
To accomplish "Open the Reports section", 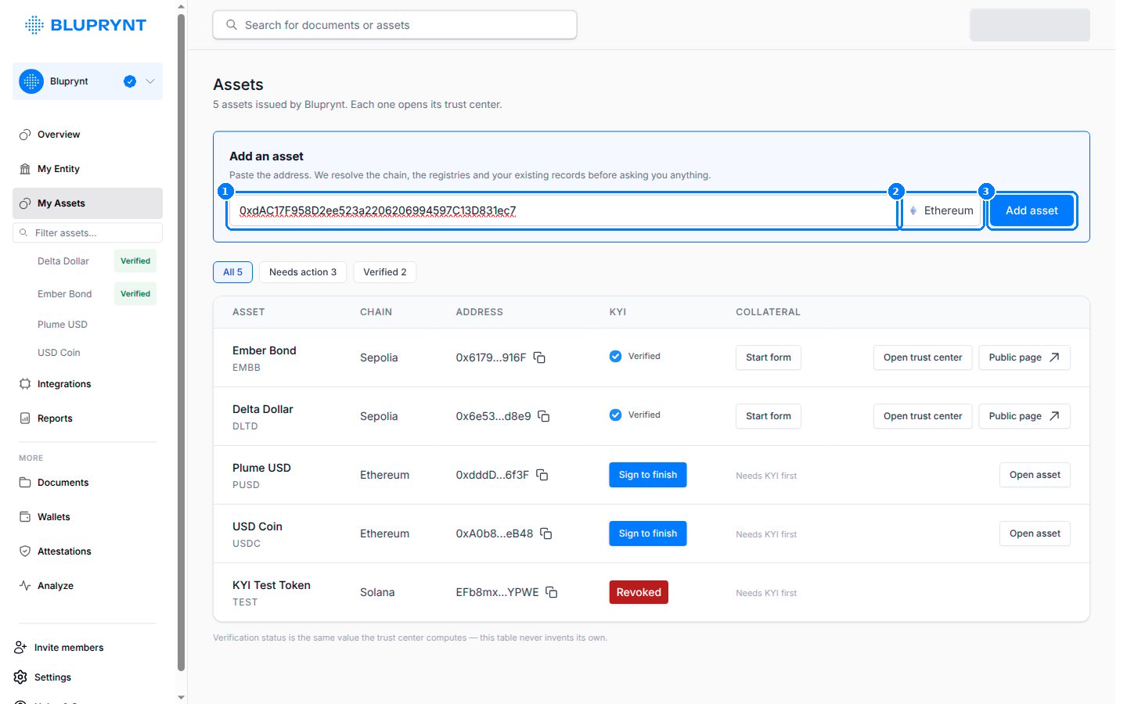I will click(x=88, y=418).
